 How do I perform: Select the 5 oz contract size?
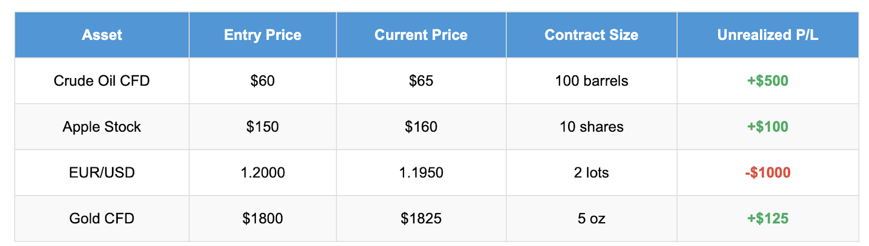[591, 218]
